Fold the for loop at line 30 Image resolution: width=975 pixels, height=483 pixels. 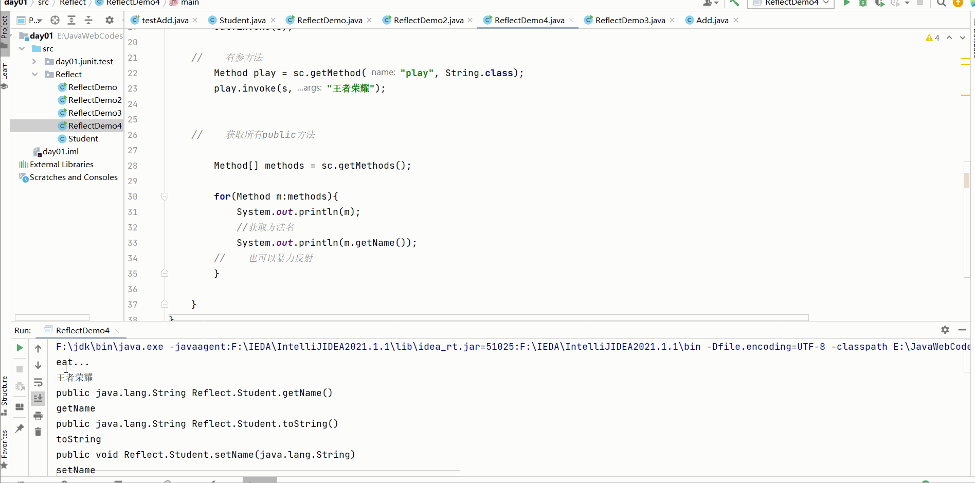(x=165, y=196)
